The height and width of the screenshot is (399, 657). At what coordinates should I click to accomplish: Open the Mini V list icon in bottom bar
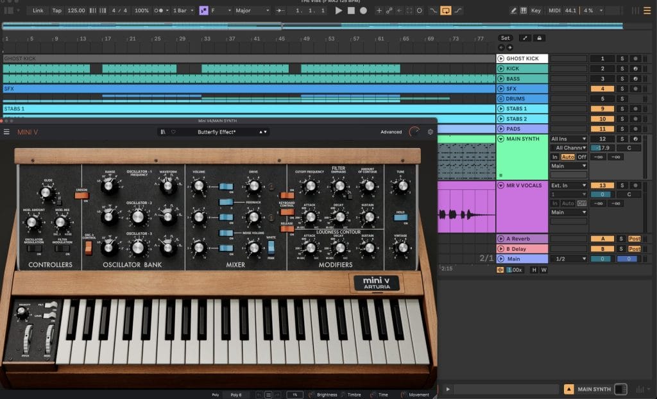(268, 395)
